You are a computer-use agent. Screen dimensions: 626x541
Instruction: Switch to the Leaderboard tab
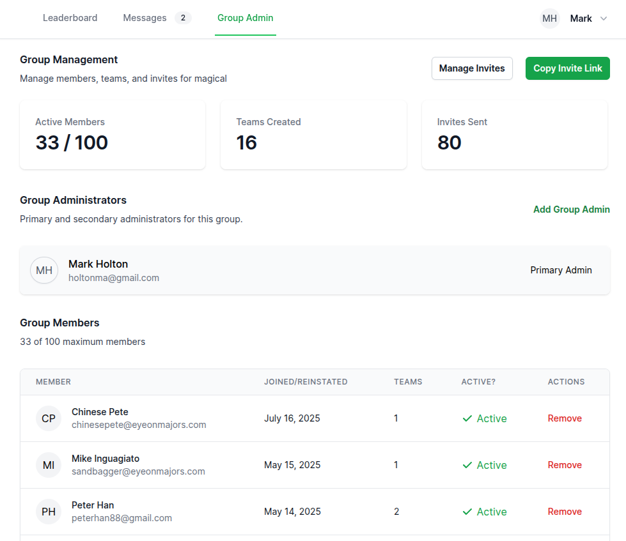(70, 18)
